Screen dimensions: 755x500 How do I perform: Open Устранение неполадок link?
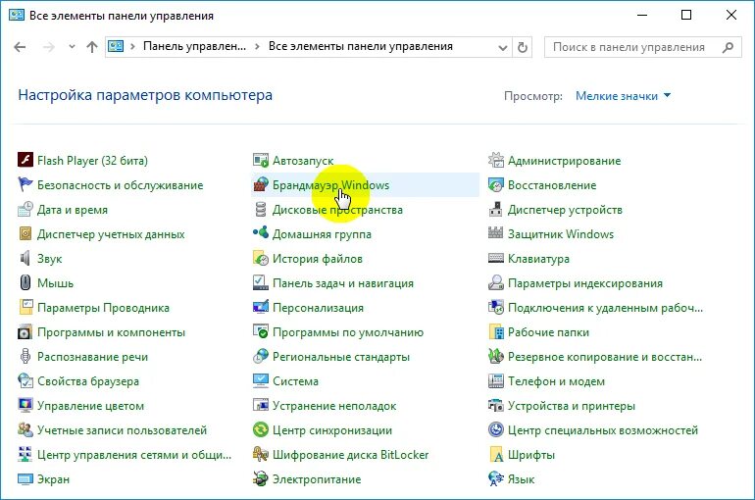pyautogui.click(x=334, y=406)
